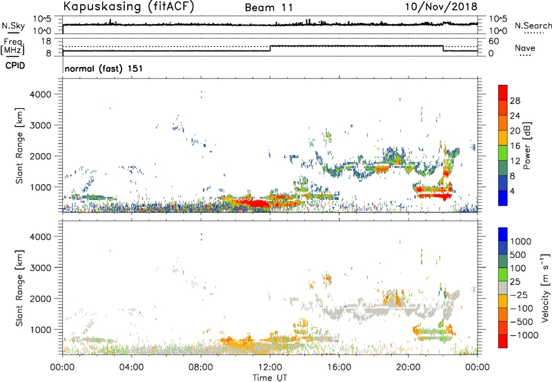The image size is (552, 382).
Task: Click the '100' tick on the velocity scale
Action: click(x=518, y=268)
